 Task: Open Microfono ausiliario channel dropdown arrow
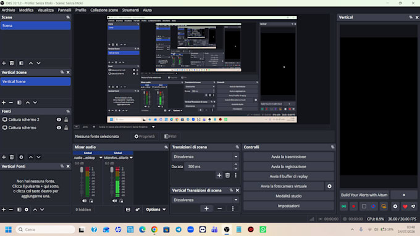click(x=131, y=158)
